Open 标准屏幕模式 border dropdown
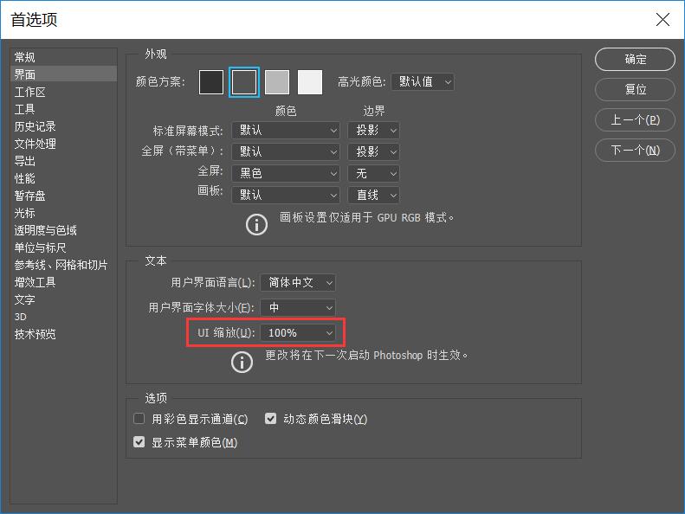685x514 pixels. tap(373, 130)
